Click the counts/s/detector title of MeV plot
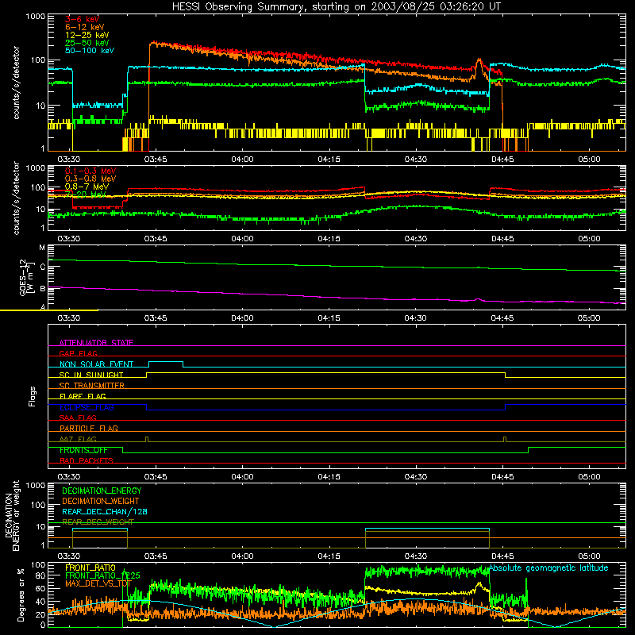 [16, 198]
